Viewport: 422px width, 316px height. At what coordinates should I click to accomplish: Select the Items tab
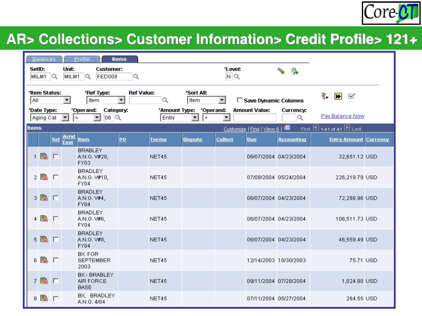pos(119,59)
